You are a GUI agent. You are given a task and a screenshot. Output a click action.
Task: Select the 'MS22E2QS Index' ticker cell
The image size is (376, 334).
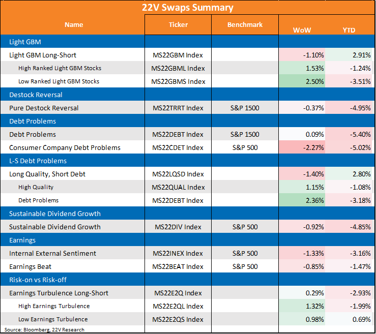tap(178, 319)
